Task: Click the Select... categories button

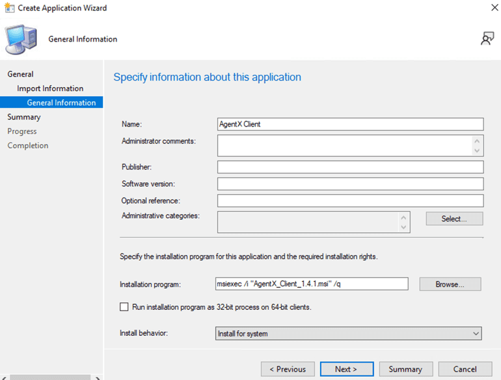Action: [454, 219]
